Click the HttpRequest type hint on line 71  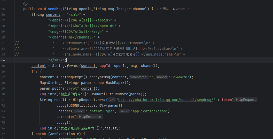pos(246,100)
